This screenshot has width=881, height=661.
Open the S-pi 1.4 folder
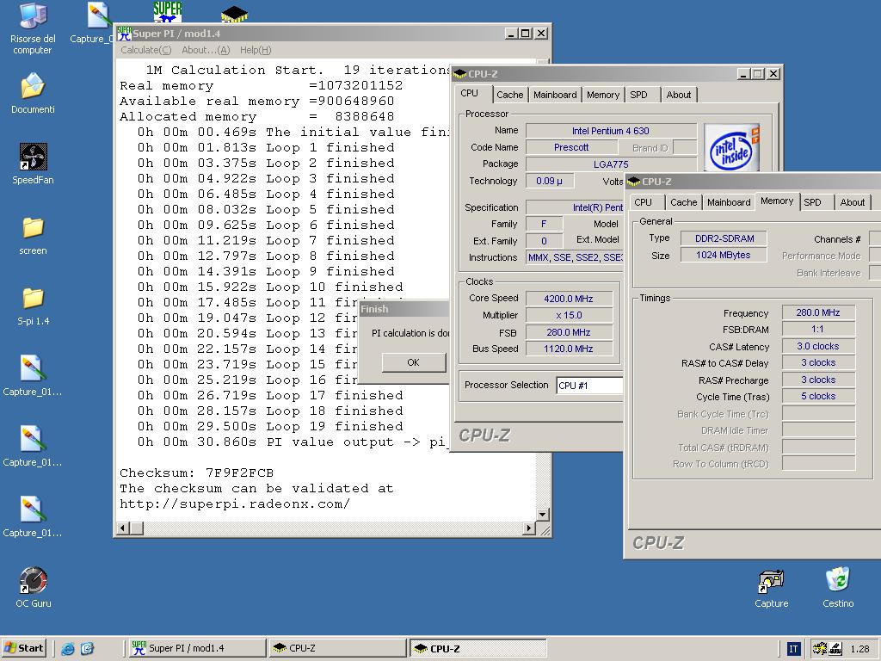33,306
